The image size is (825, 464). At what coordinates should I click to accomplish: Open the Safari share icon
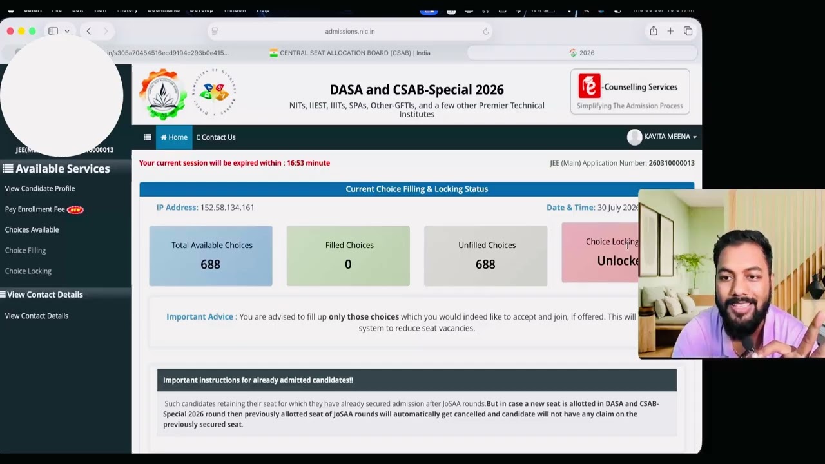pos(654,31)
